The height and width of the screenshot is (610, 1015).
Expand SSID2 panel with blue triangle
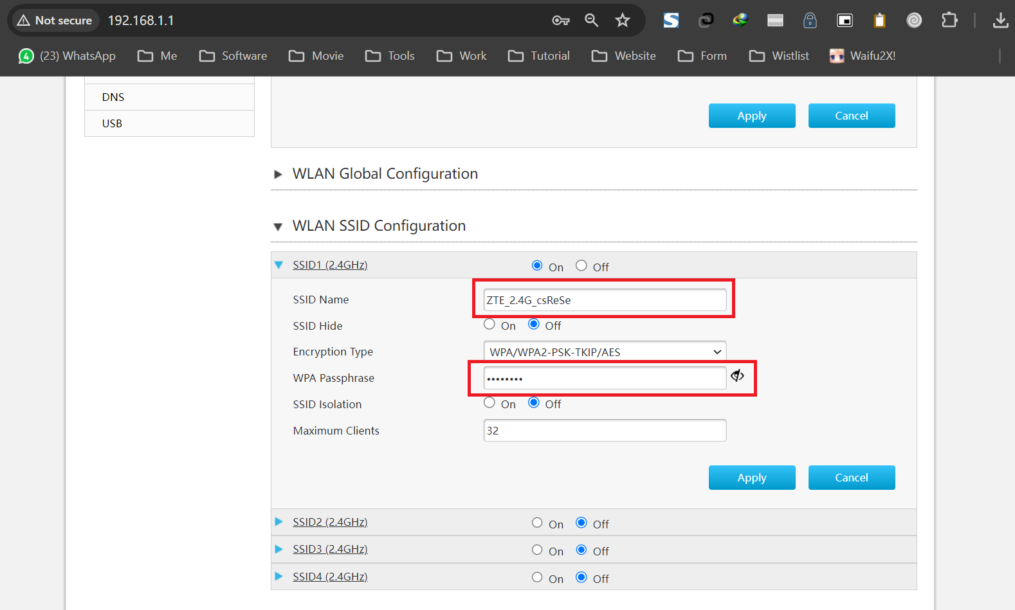pos(279,522)
